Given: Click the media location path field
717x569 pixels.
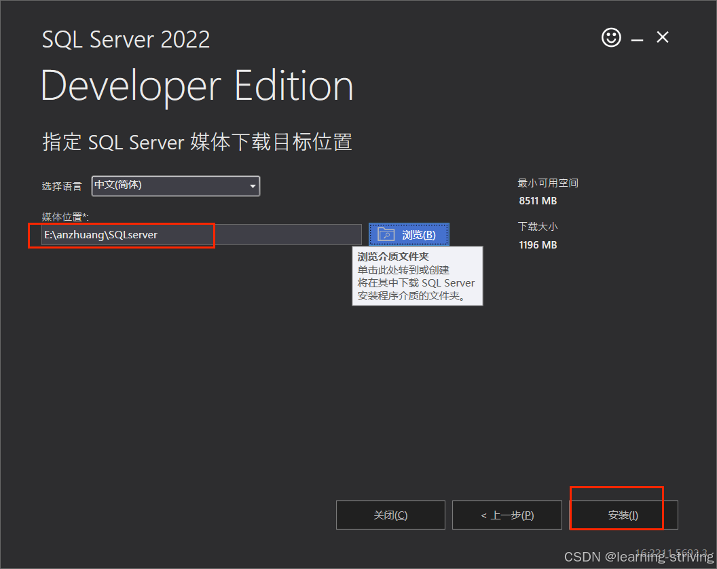Looking at the screenshot, I should click(201, 235).
